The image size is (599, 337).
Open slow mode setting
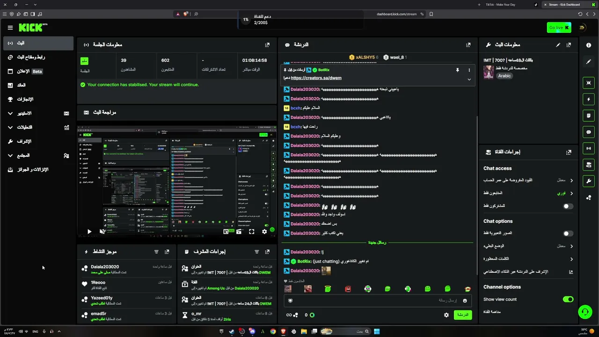click(x=528, y=246)
